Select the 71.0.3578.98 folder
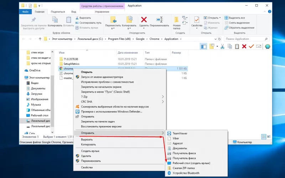This screenshot has height=178, width=285. (71, 59)
